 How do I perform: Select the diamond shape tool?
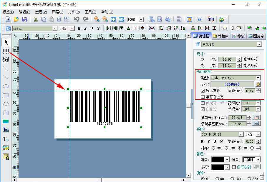[6, 104]
